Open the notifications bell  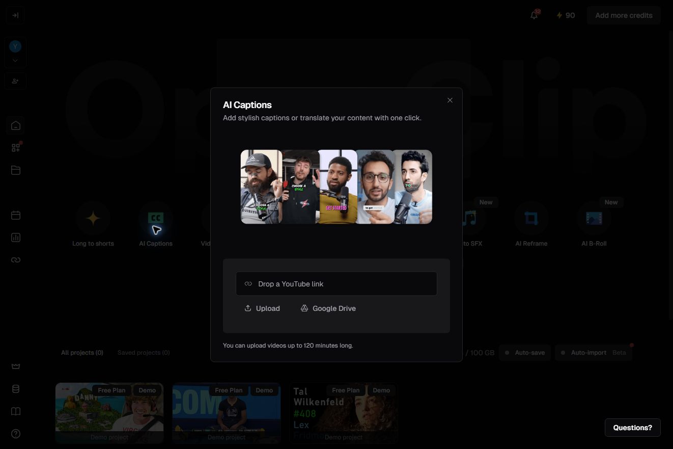534,15
